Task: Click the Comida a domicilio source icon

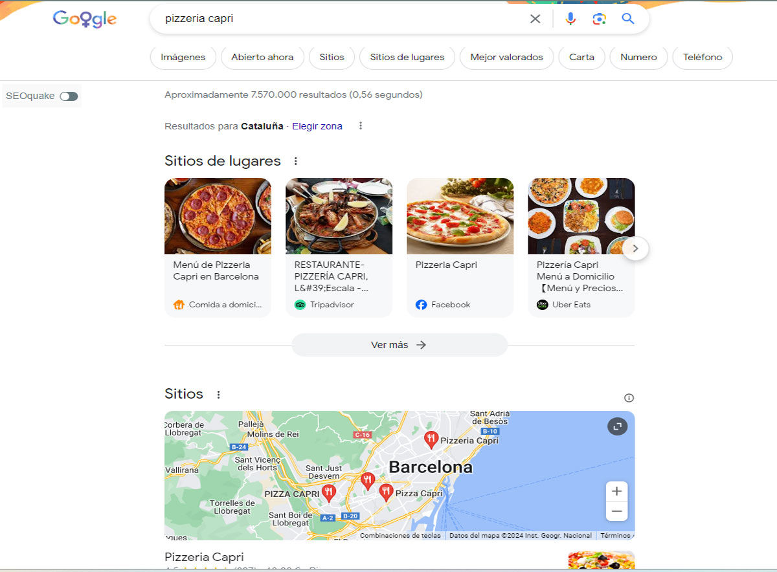Action: click(x=179, y=305)
